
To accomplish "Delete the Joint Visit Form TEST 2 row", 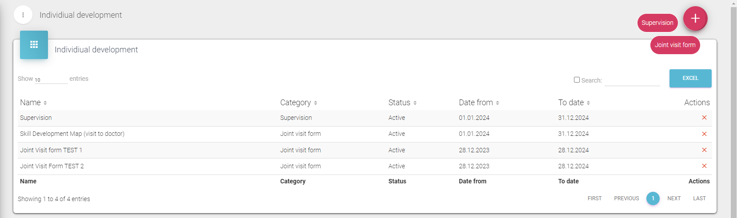I will pyautogui.click(x=704, y=166).
